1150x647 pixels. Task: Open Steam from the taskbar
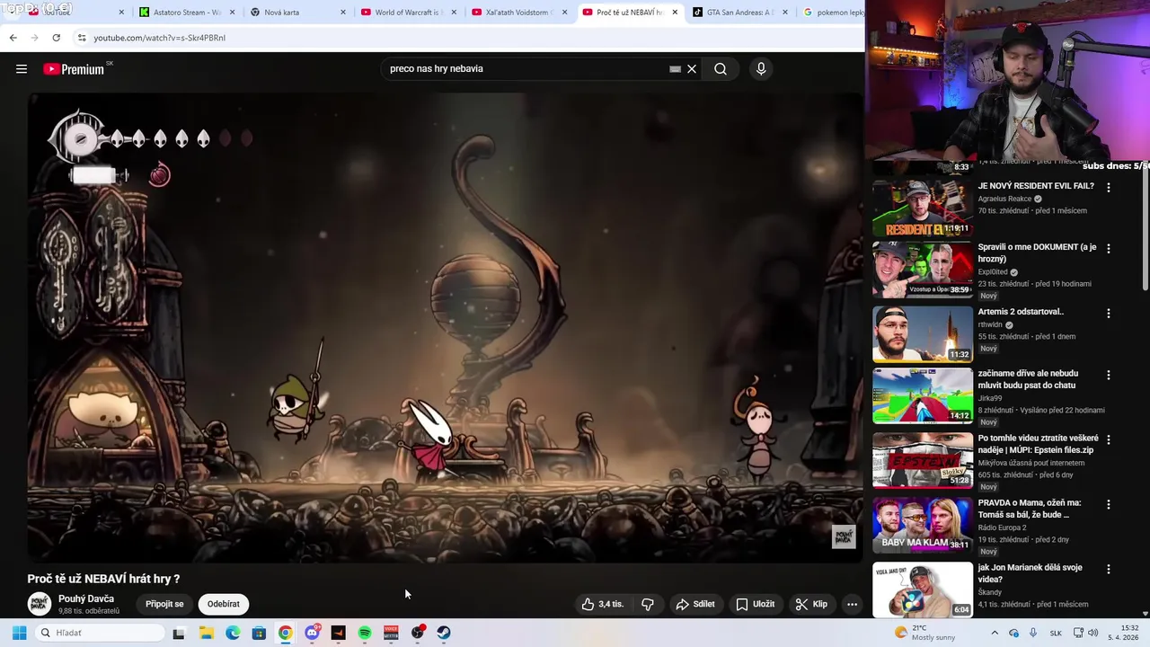pyautogui.click(x=444, y=633)
